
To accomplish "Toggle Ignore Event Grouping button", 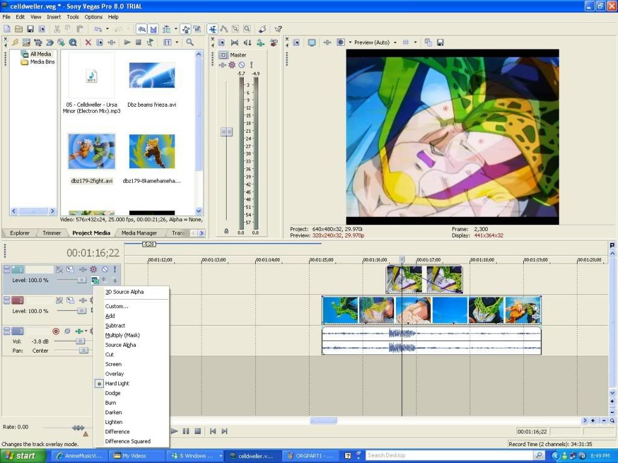I will (197, 29).
